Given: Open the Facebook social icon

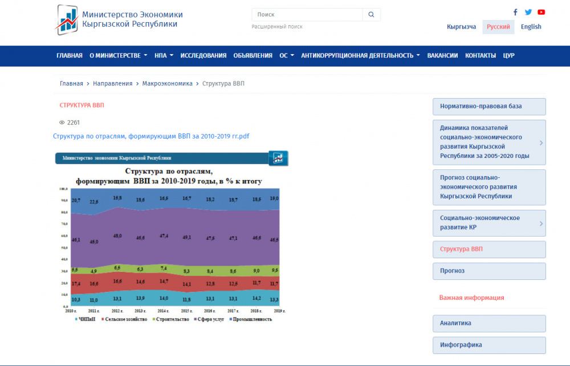Looking at the screenshot, I should (515, 12).
